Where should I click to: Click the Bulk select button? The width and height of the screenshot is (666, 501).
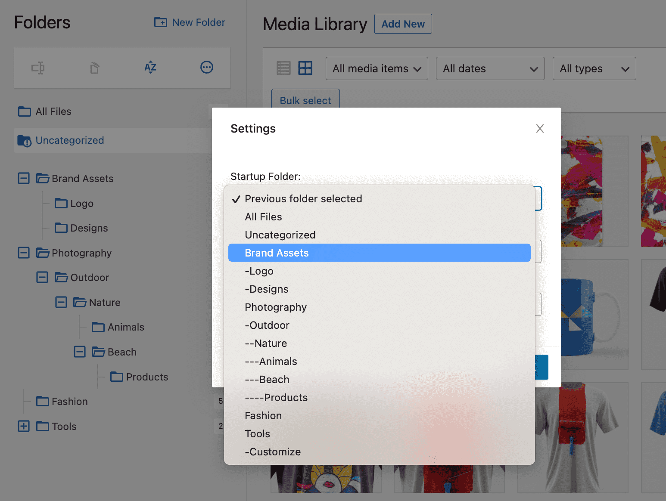(305, 100)
